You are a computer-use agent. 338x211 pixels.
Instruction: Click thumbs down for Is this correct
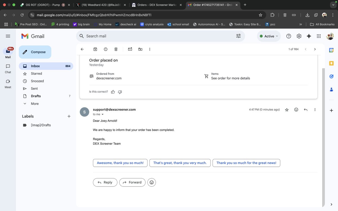point(120,92)
